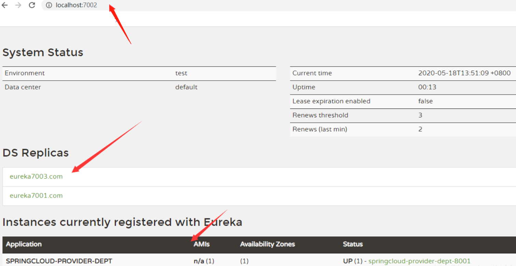Select the Instances currently registered with Eureka heading
Image resolution: width=516 pixels, height=266 pixels.
click(123, 222)
